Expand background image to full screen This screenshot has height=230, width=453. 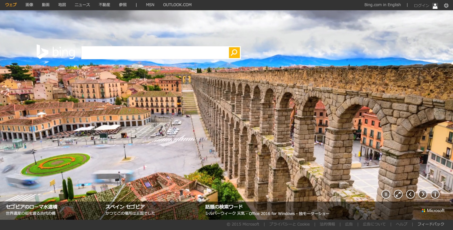(398, 194)
